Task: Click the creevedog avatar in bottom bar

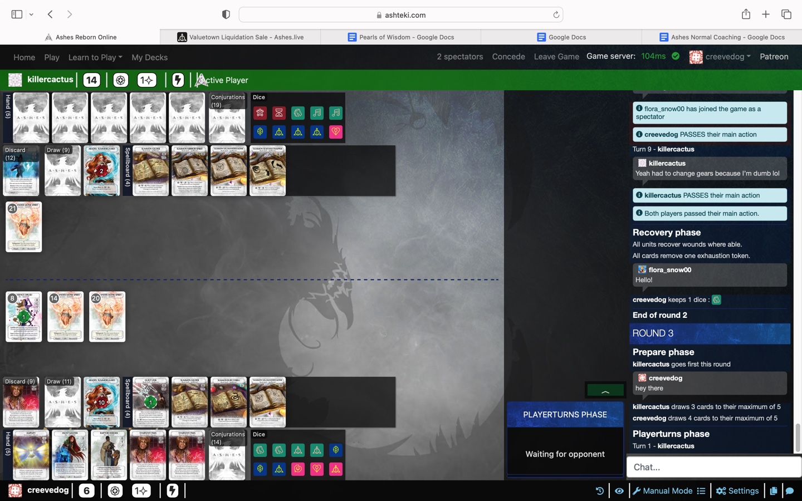Action: pos(15,490)
